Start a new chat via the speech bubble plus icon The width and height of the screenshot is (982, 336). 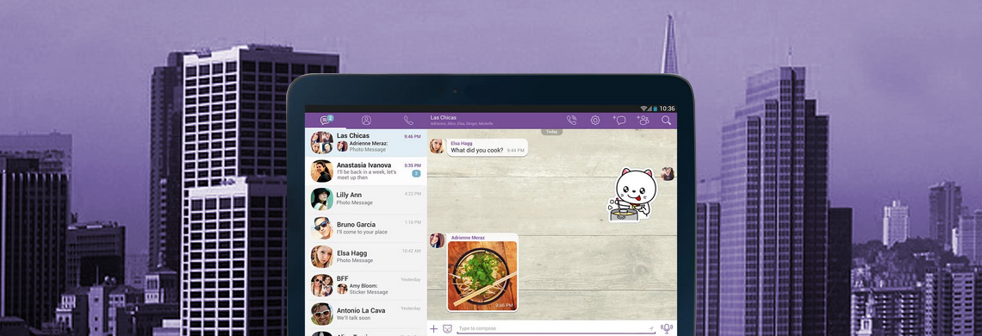click(x=618, y=121)
